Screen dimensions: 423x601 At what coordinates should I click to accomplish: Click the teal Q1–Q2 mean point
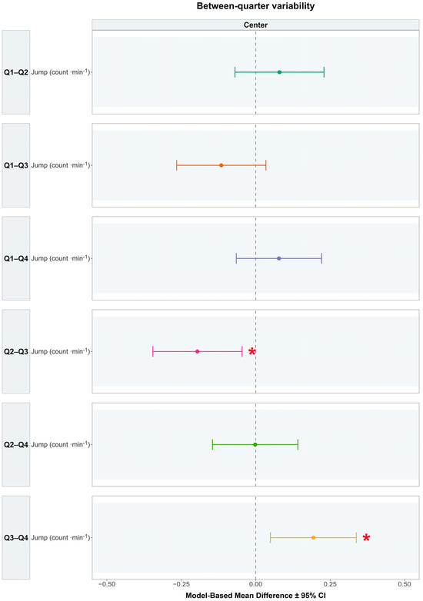click(279, 72)
